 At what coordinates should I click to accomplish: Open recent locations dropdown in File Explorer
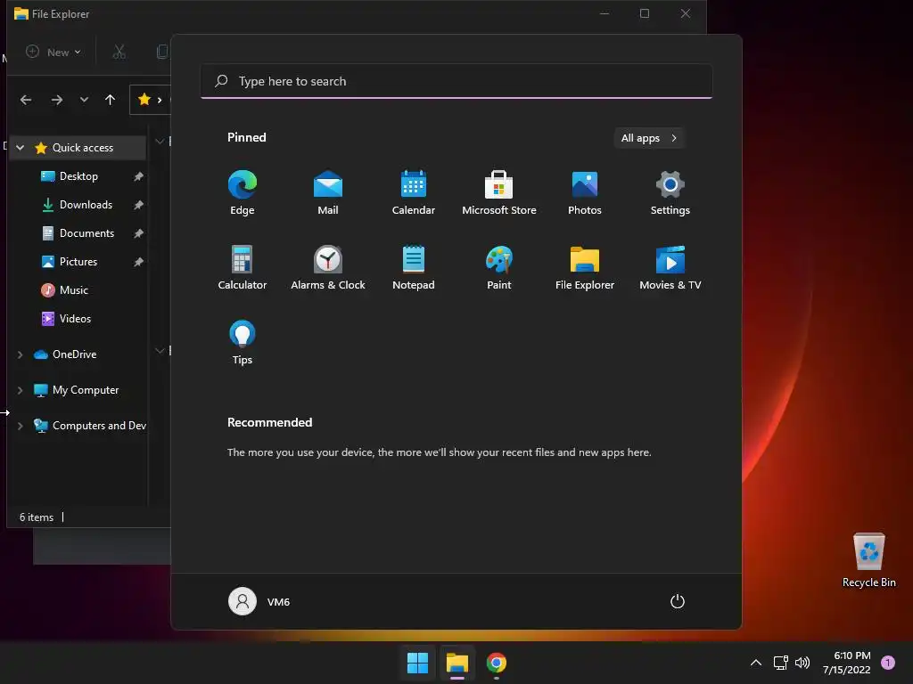coord(84,100)
